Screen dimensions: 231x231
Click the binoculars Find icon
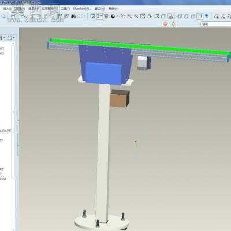[x=73, y=16]
